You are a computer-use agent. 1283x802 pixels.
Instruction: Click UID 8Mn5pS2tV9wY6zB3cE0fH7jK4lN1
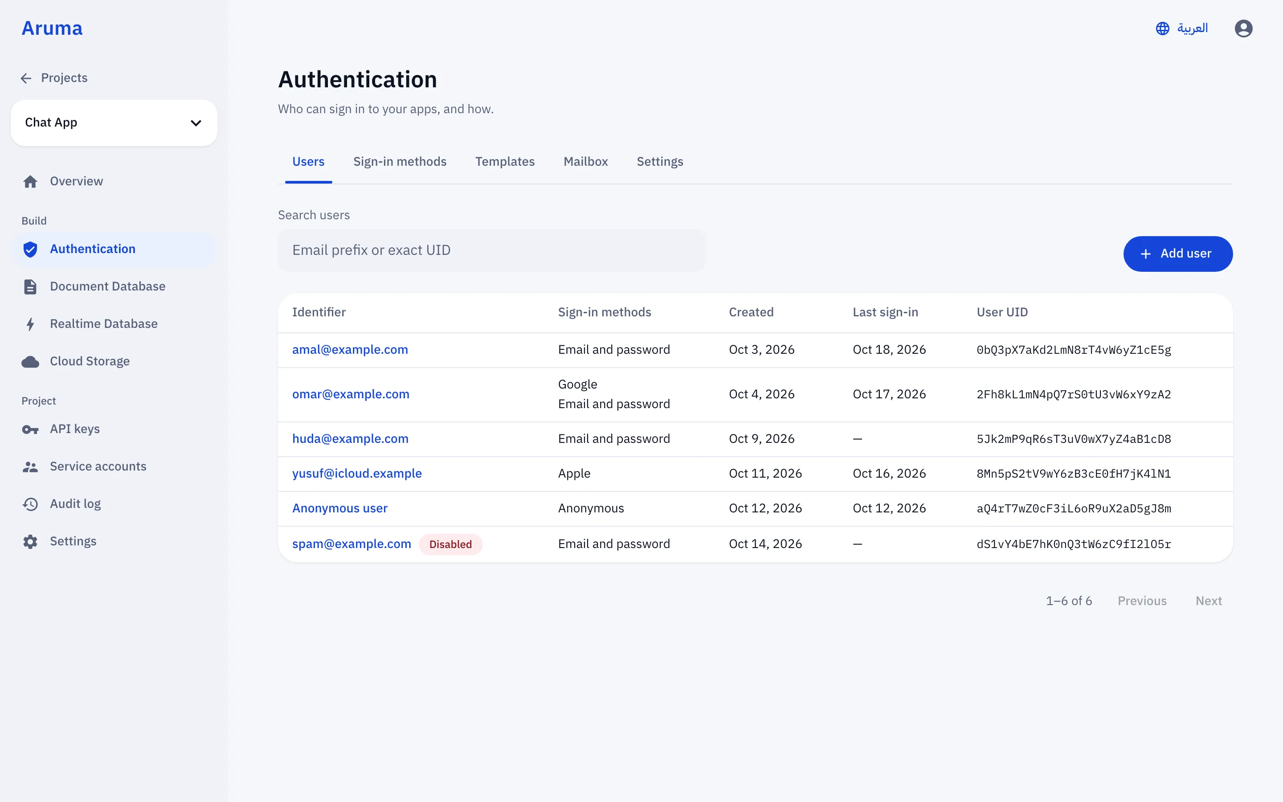1074,474
